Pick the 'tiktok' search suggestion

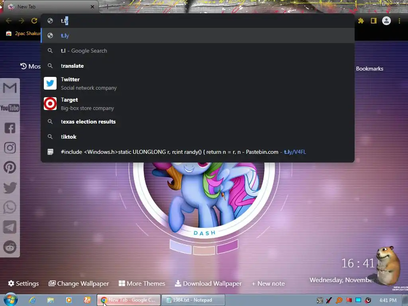[x=198, y=137]
